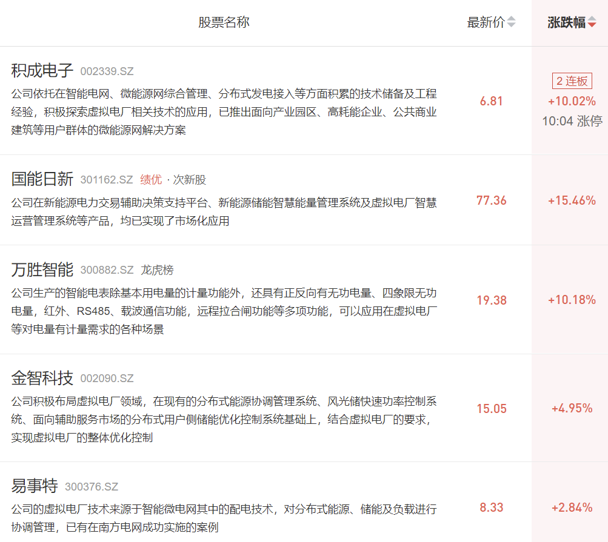Click price 6.81
608x542 pixels.
point(491,101)
